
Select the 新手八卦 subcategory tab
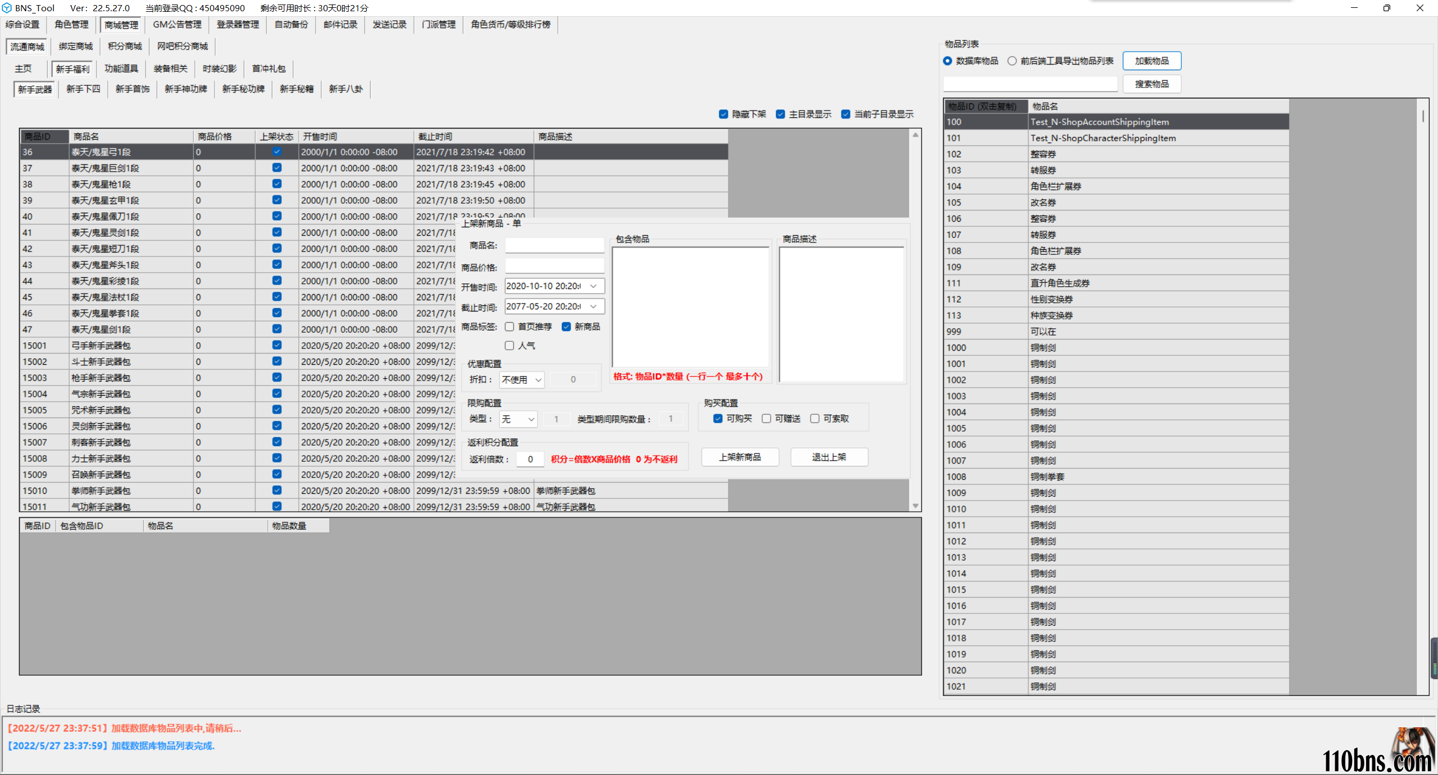[346, 89]
